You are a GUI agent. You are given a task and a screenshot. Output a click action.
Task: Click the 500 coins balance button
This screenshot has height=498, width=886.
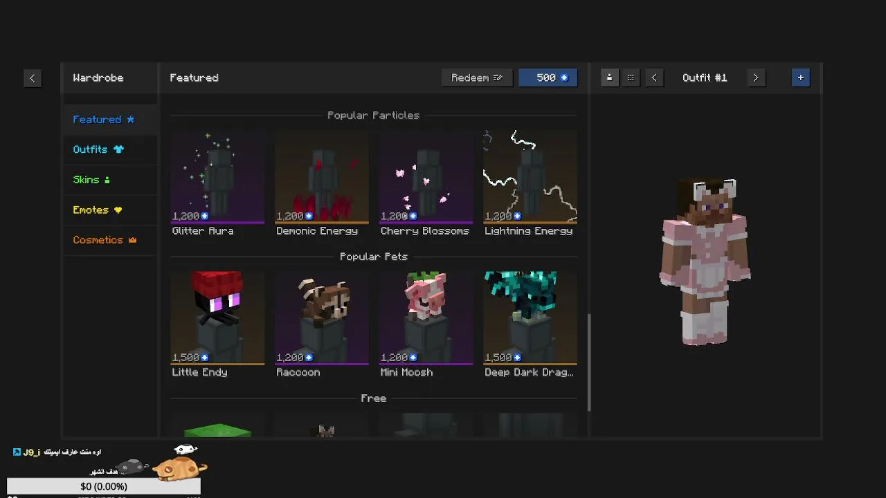(548, 78)
